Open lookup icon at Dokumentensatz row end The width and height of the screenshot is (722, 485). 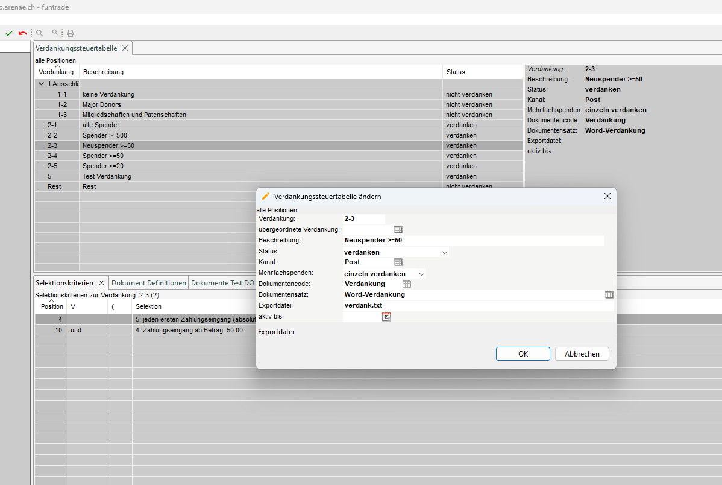(609, 294)
